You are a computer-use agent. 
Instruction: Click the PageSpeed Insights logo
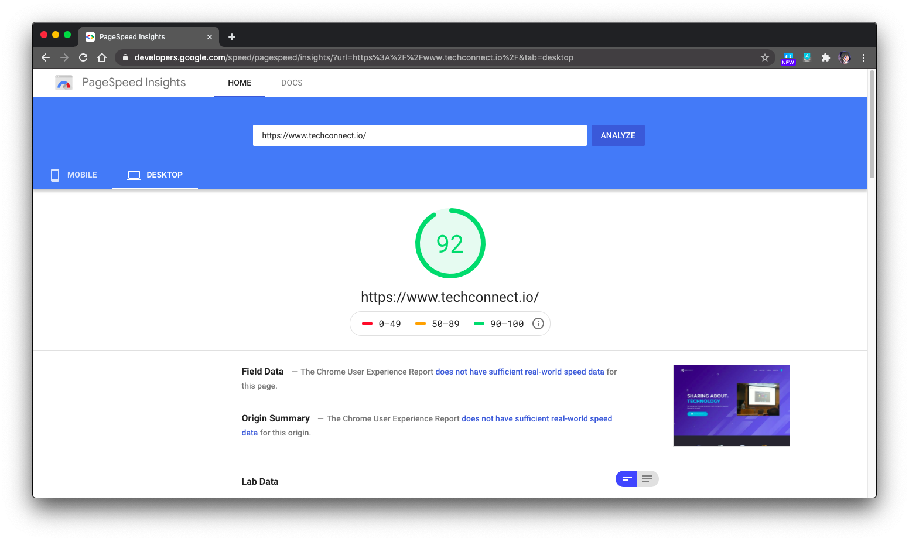[63, 82]
